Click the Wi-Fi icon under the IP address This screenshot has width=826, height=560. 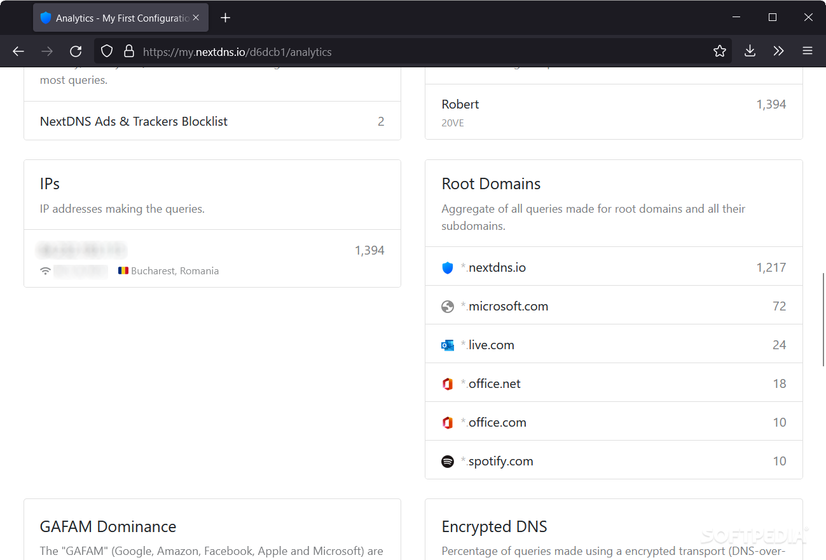pyautogui.click(x=45, y=271)
